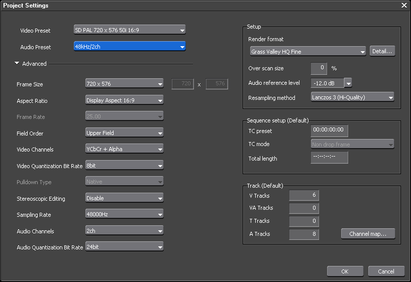411x282 pixels.
Task: Open the Video Channels dropdown
Action: pos(124,149)
